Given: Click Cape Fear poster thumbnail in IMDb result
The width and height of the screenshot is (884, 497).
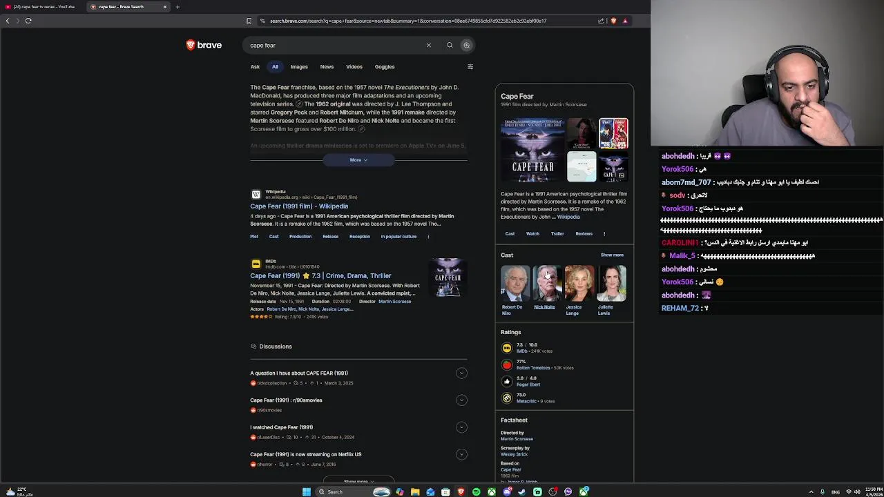Looking at the screenshot, I should (x=448, y=277).
